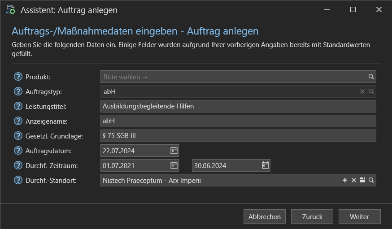Remove the selected Durchf.-Standort entry

click(x=354, y=180)
